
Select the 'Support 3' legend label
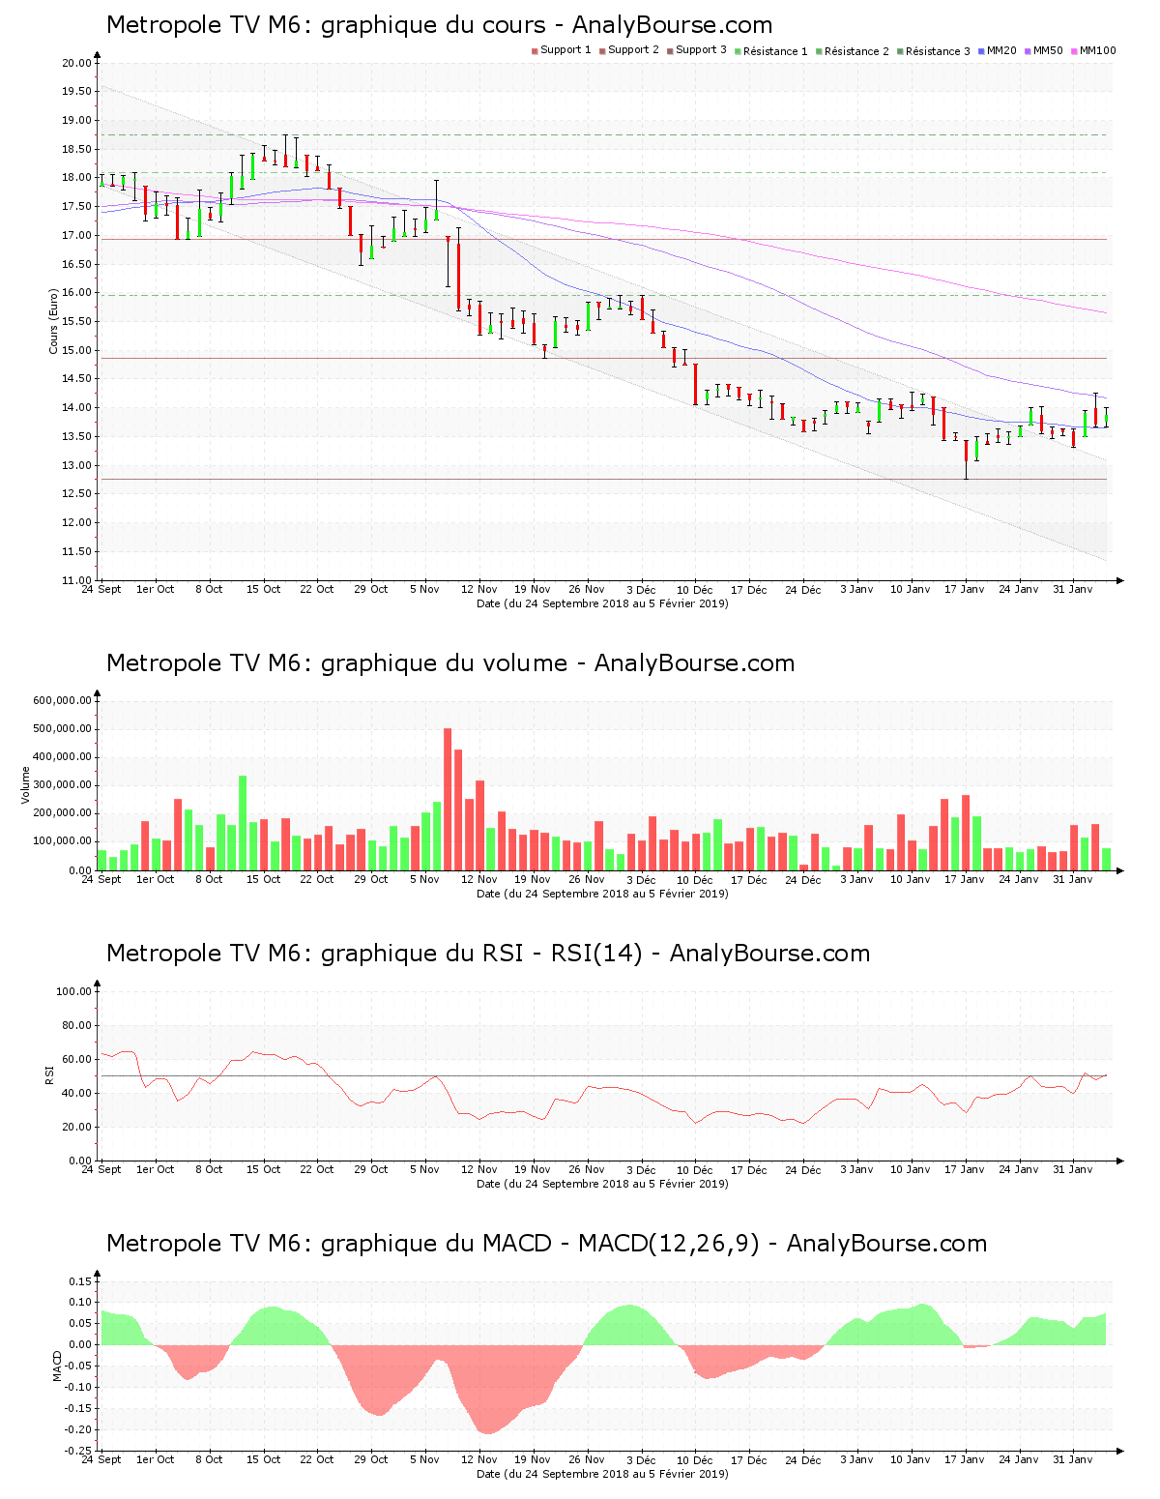click(701, 50)
